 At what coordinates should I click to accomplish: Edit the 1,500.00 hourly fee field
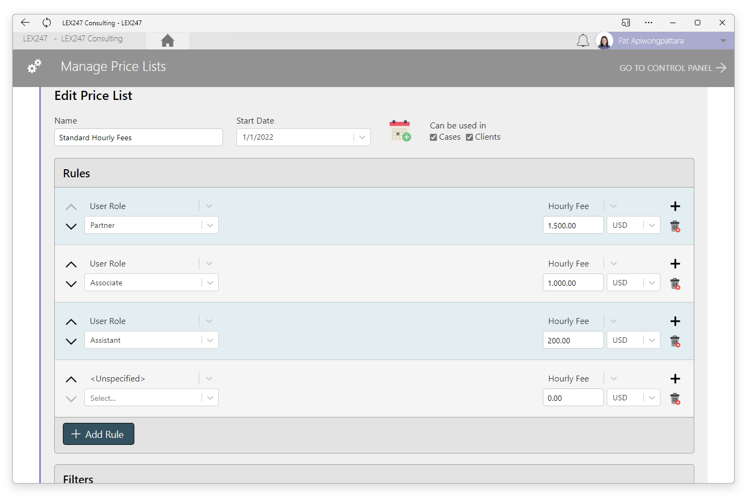pyautogui.click(x=573, y=225)
